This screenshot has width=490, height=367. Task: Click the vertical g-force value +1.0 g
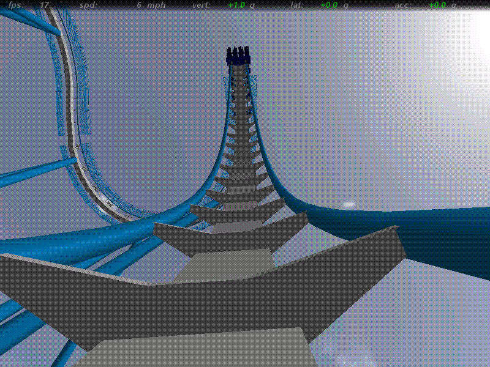(x=241, y=6)
